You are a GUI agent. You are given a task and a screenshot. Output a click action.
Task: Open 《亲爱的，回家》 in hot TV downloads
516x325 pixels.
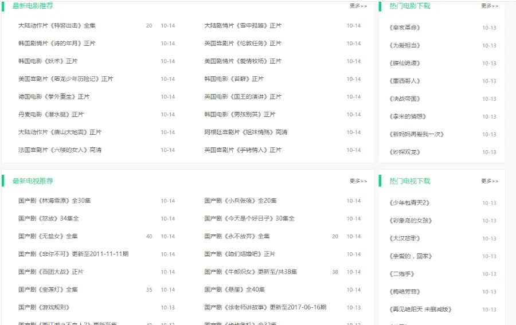pyautogui.click(x=411, y=256)
